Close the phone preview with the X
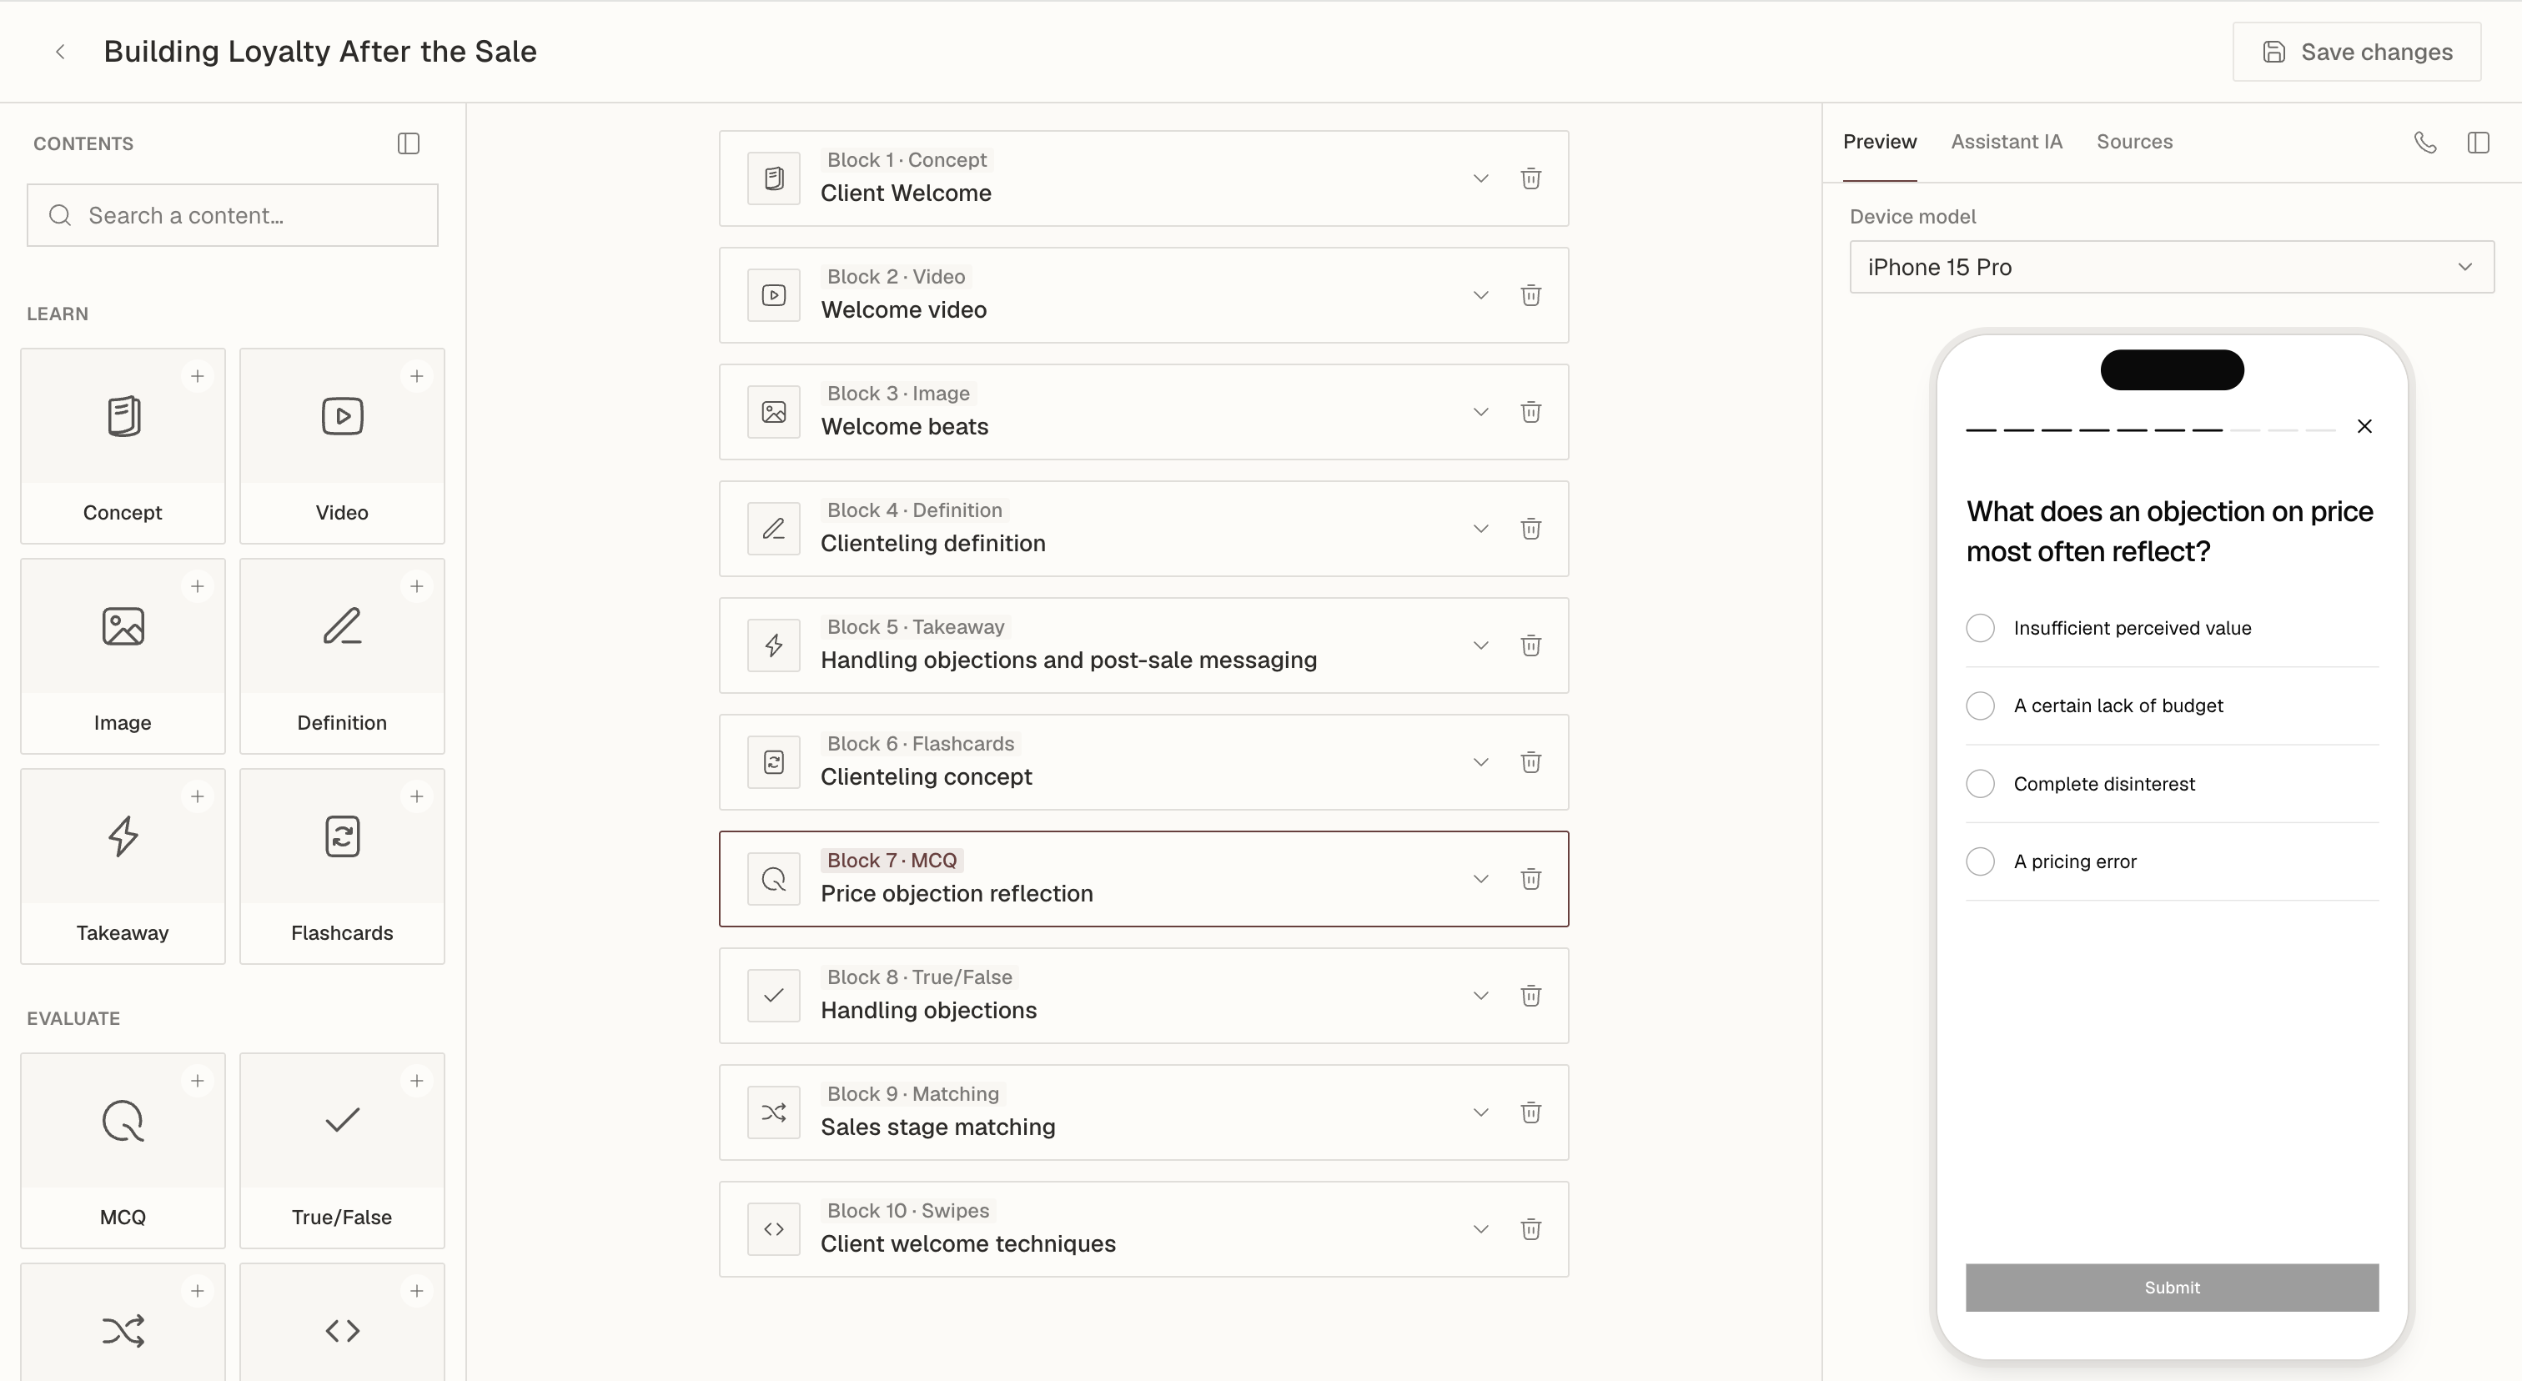 point(2364,426)
